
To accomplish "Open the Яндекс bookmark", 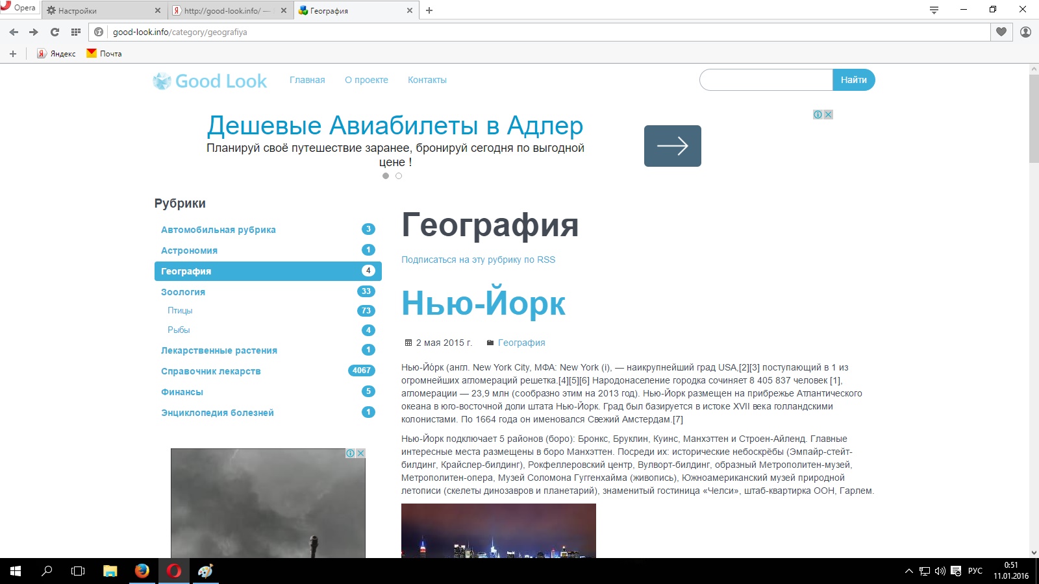I will click(x=56, y=54).
